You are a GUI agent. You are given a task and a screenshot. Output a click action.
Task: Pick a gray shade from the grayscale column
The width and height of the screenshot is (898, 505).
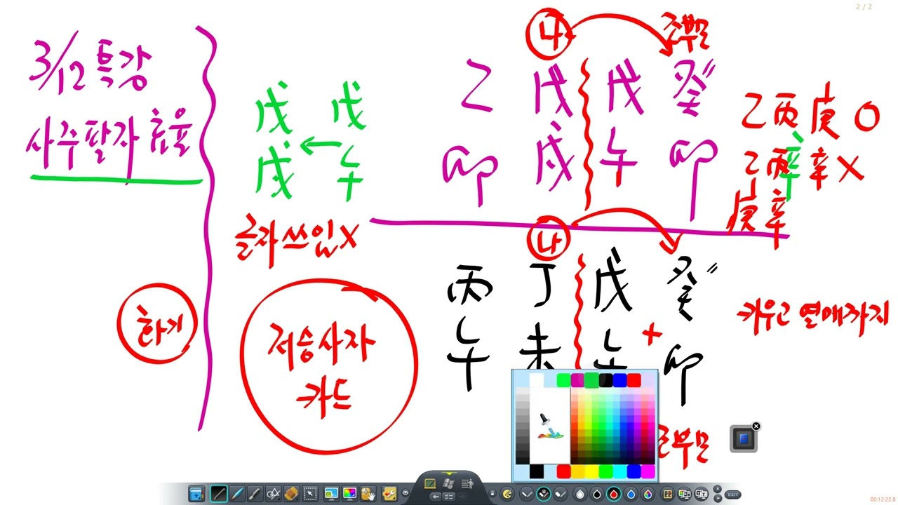[x=523, y=426]
